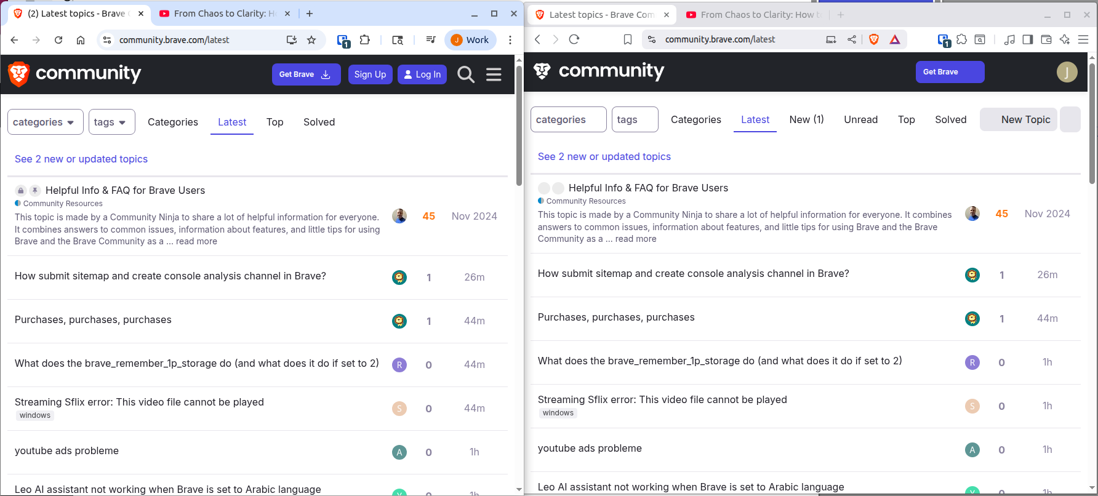
Task: Click Get Brave button in left window
Action: pyautogui.click(x=306, y=74)
